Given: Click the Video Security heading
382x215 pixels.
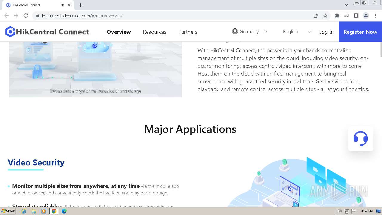Looking at the screenshot, I should click(36, 162).
